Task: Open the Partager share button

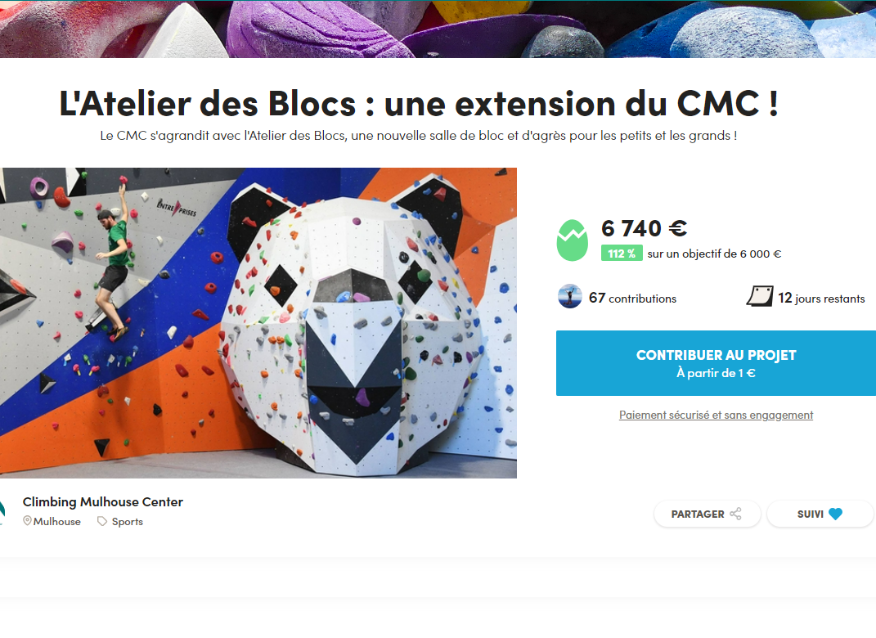Action: point(708,514)
